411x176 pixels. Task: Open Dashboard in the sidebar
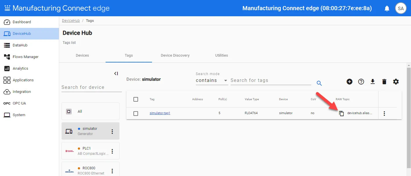click(x=29, y=22)
